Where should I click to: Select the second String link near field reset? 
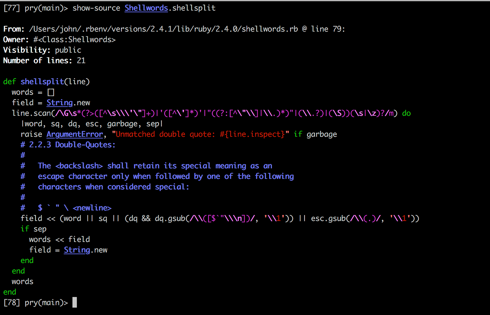click(x=77, y=250)
